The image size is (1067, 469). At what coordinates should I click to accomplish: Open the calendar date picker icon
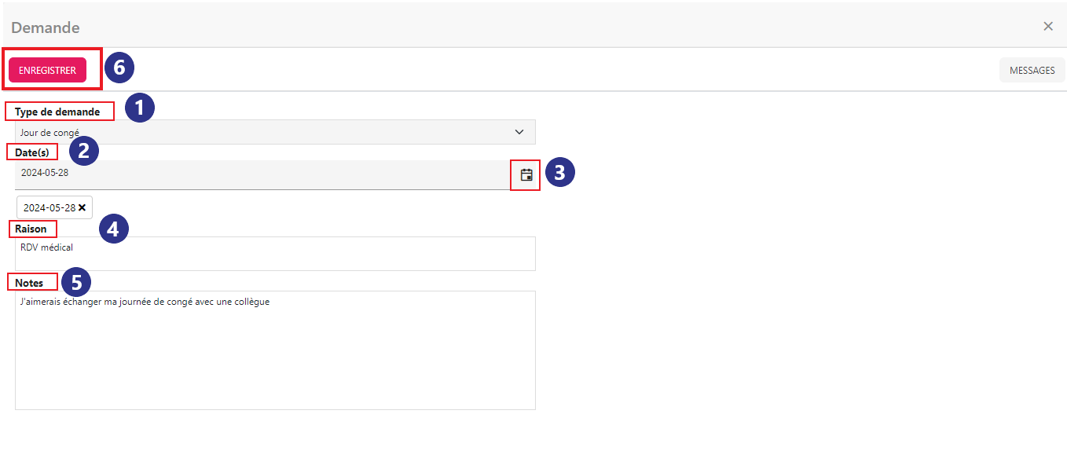(526, 175)
